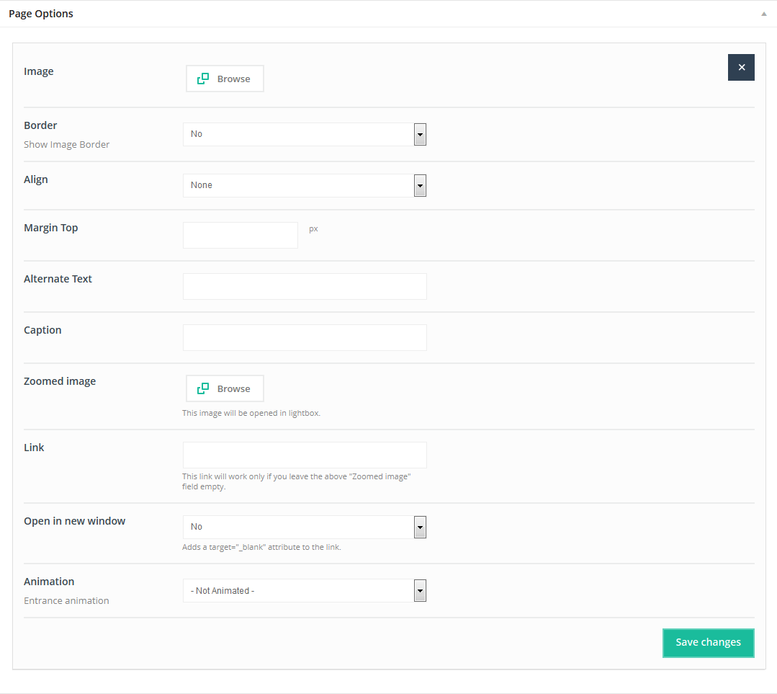The width and height of the screenshot is (777, 694).
Task: Click the Alternate Text input field
Action: pyautogui.click(x=305, y=286)
